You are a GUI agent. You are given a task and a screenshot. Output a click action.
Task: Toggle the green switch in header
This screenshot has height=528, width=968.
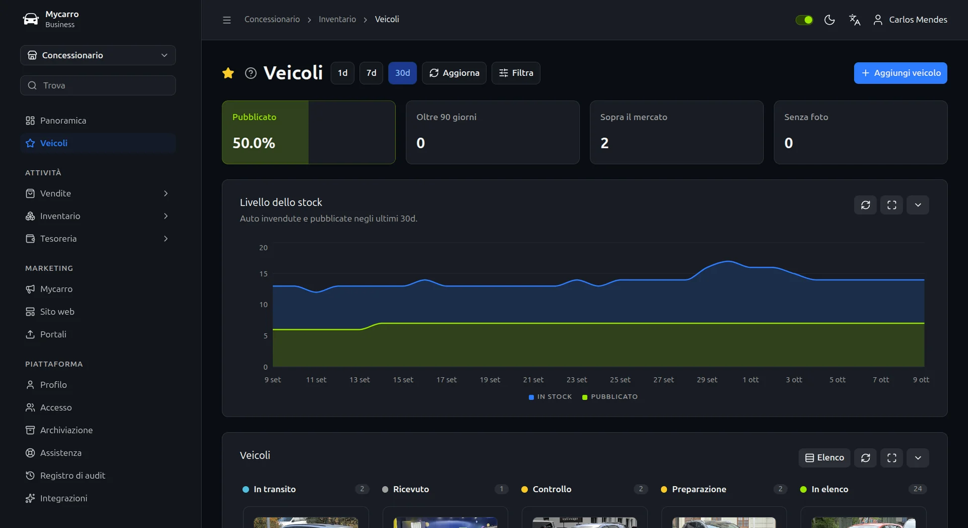click(x=804, y=20)
